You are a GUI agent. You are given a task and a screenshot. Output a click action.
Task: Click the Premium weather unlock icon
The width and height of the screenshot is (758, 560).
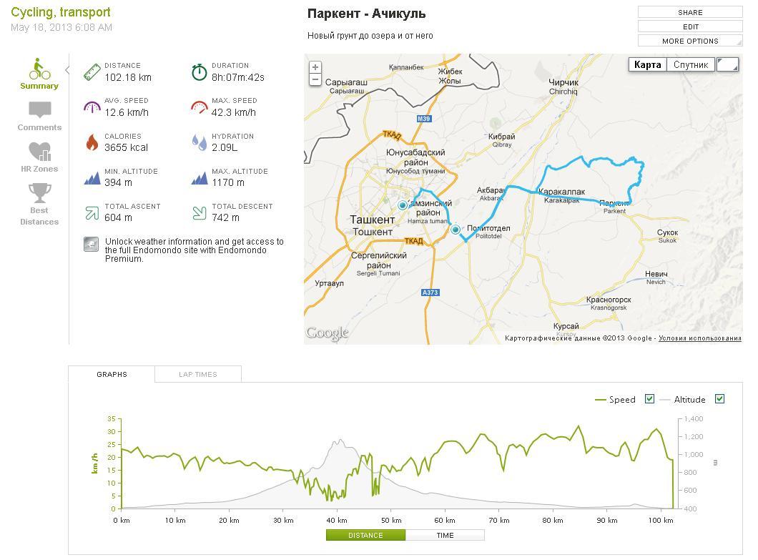(x=91, y=245)
